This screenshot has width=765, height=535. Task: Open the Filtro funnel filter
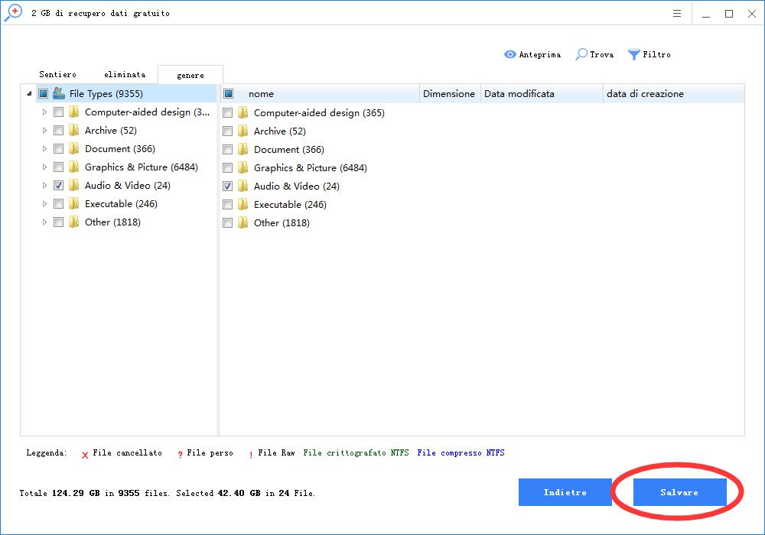point(634,54)
